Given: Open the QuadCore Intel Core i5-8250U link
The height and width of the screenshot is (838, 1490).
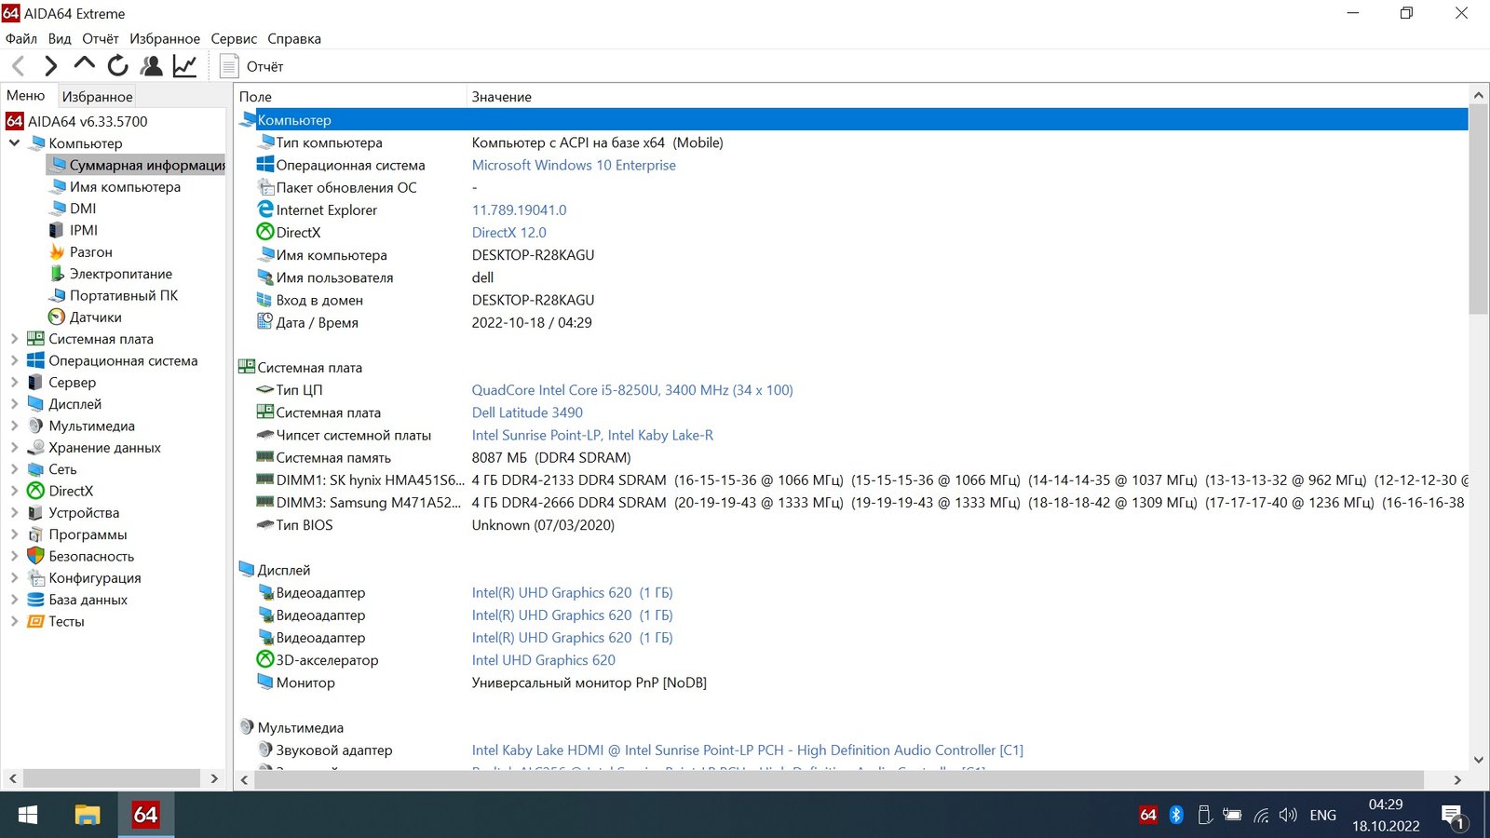Looking at the screenshot, I should coord(632,389).
